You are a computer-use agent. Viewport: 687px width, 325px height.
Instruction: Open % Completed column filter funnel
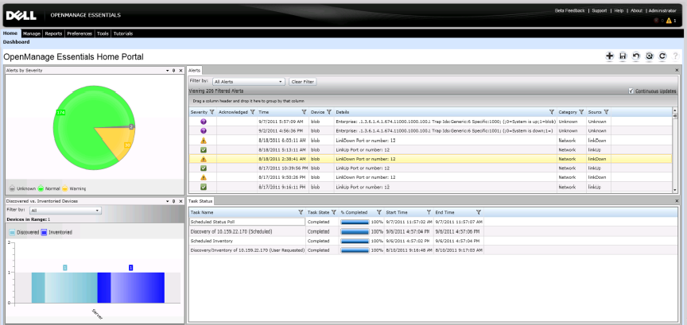[x=379, y=212]
